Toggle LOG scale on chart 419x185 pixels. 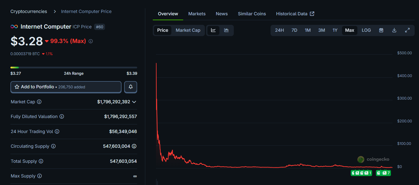click(x=366, y=30)
